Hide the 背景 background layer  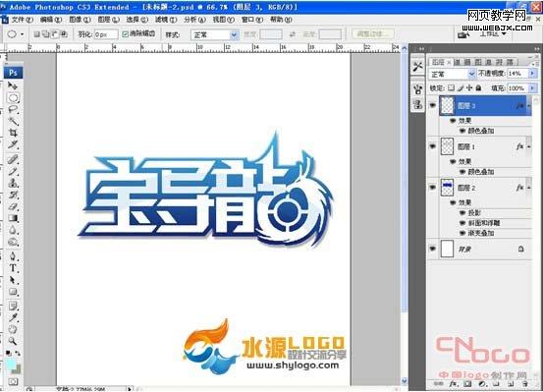432,249
